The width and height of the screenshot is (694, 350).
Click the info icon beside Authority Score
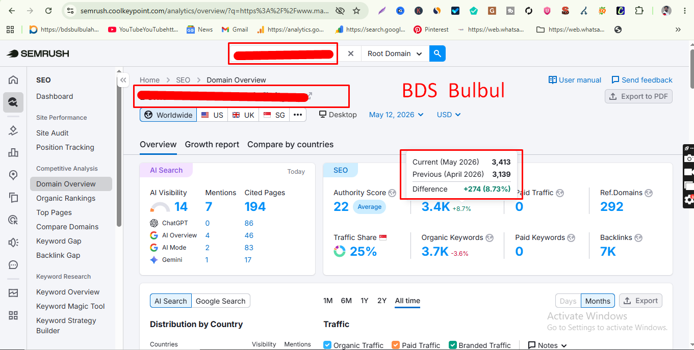pos(392,193)
